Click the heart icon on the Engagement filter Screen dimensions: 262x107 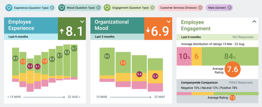[107, 8]
